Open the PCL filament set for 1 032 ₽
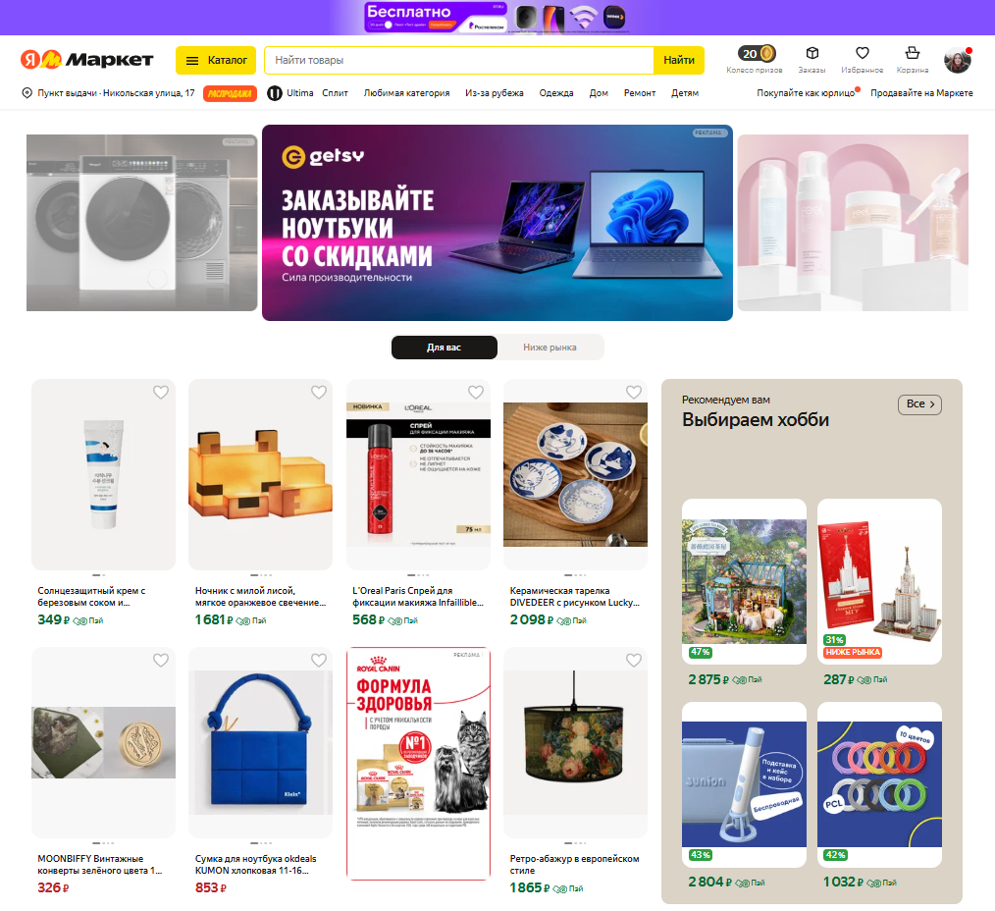 pyautogui.click(x=879, y=784)
